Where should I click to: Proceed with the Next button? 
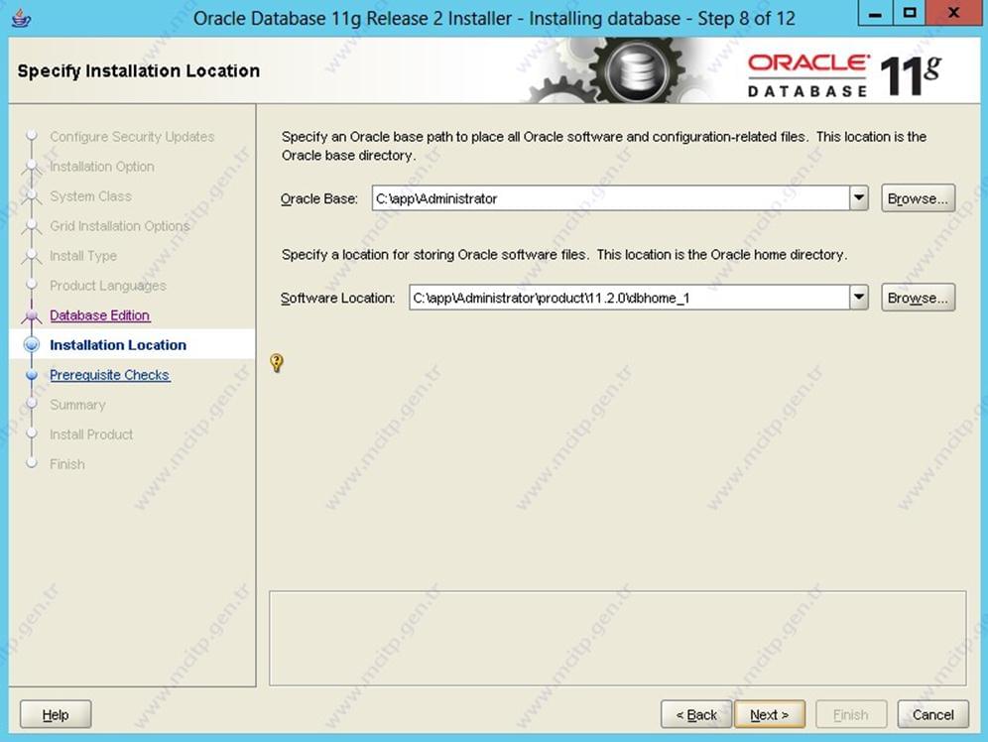[x=770, y=714]
